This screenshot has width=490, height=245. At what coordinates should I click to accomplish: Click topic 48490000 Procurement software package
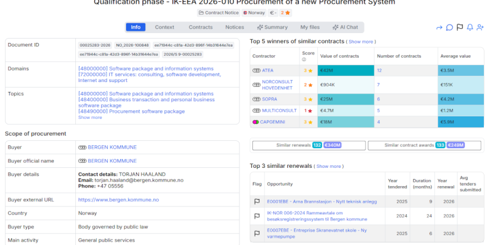pyautogui.click(x=132, y=111)
